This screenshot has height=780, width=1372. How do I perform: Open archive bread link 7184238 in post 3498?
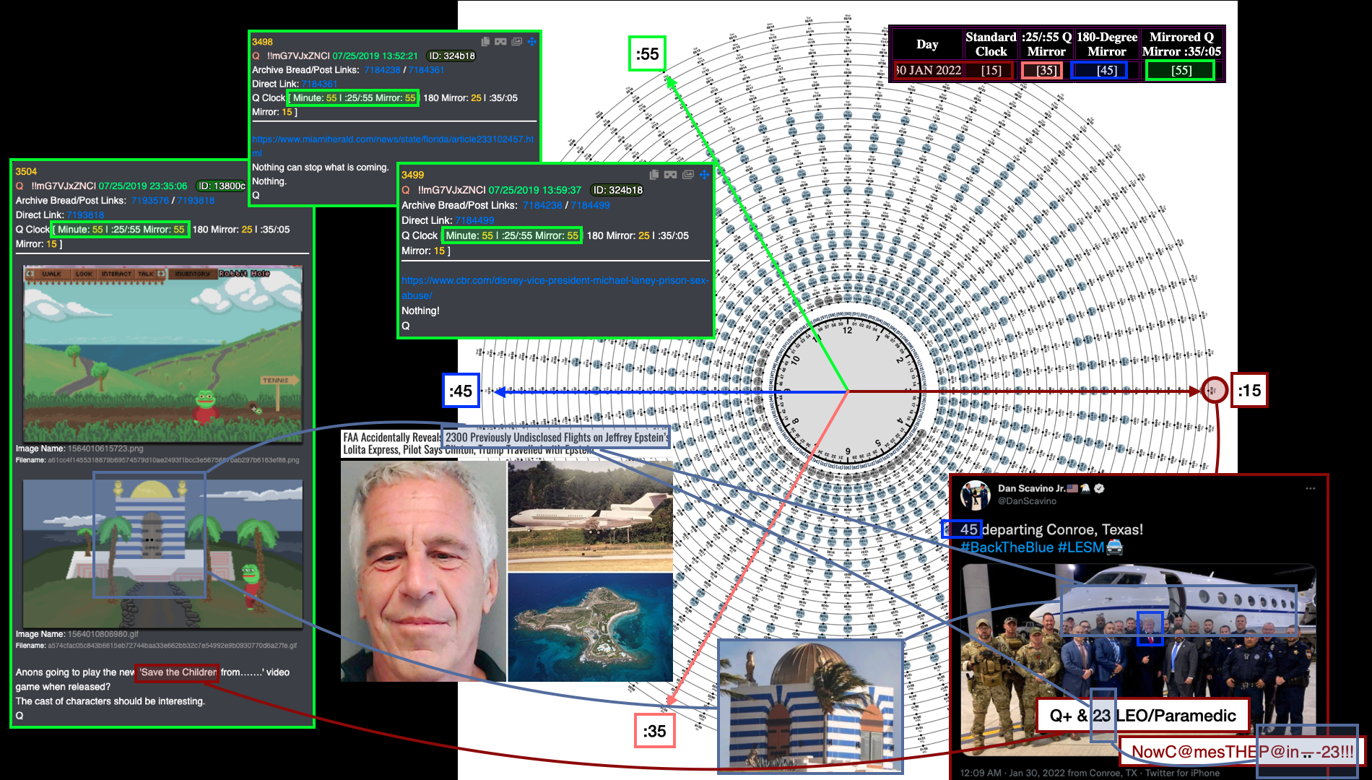click(x=382, y=70)
